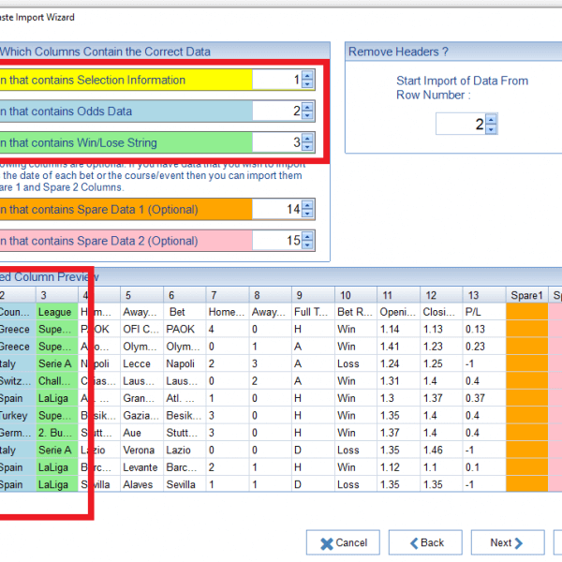Increase the Spare Data 1 column value
562x562 pixels.
pyautogui.click(x=307, y=205)
